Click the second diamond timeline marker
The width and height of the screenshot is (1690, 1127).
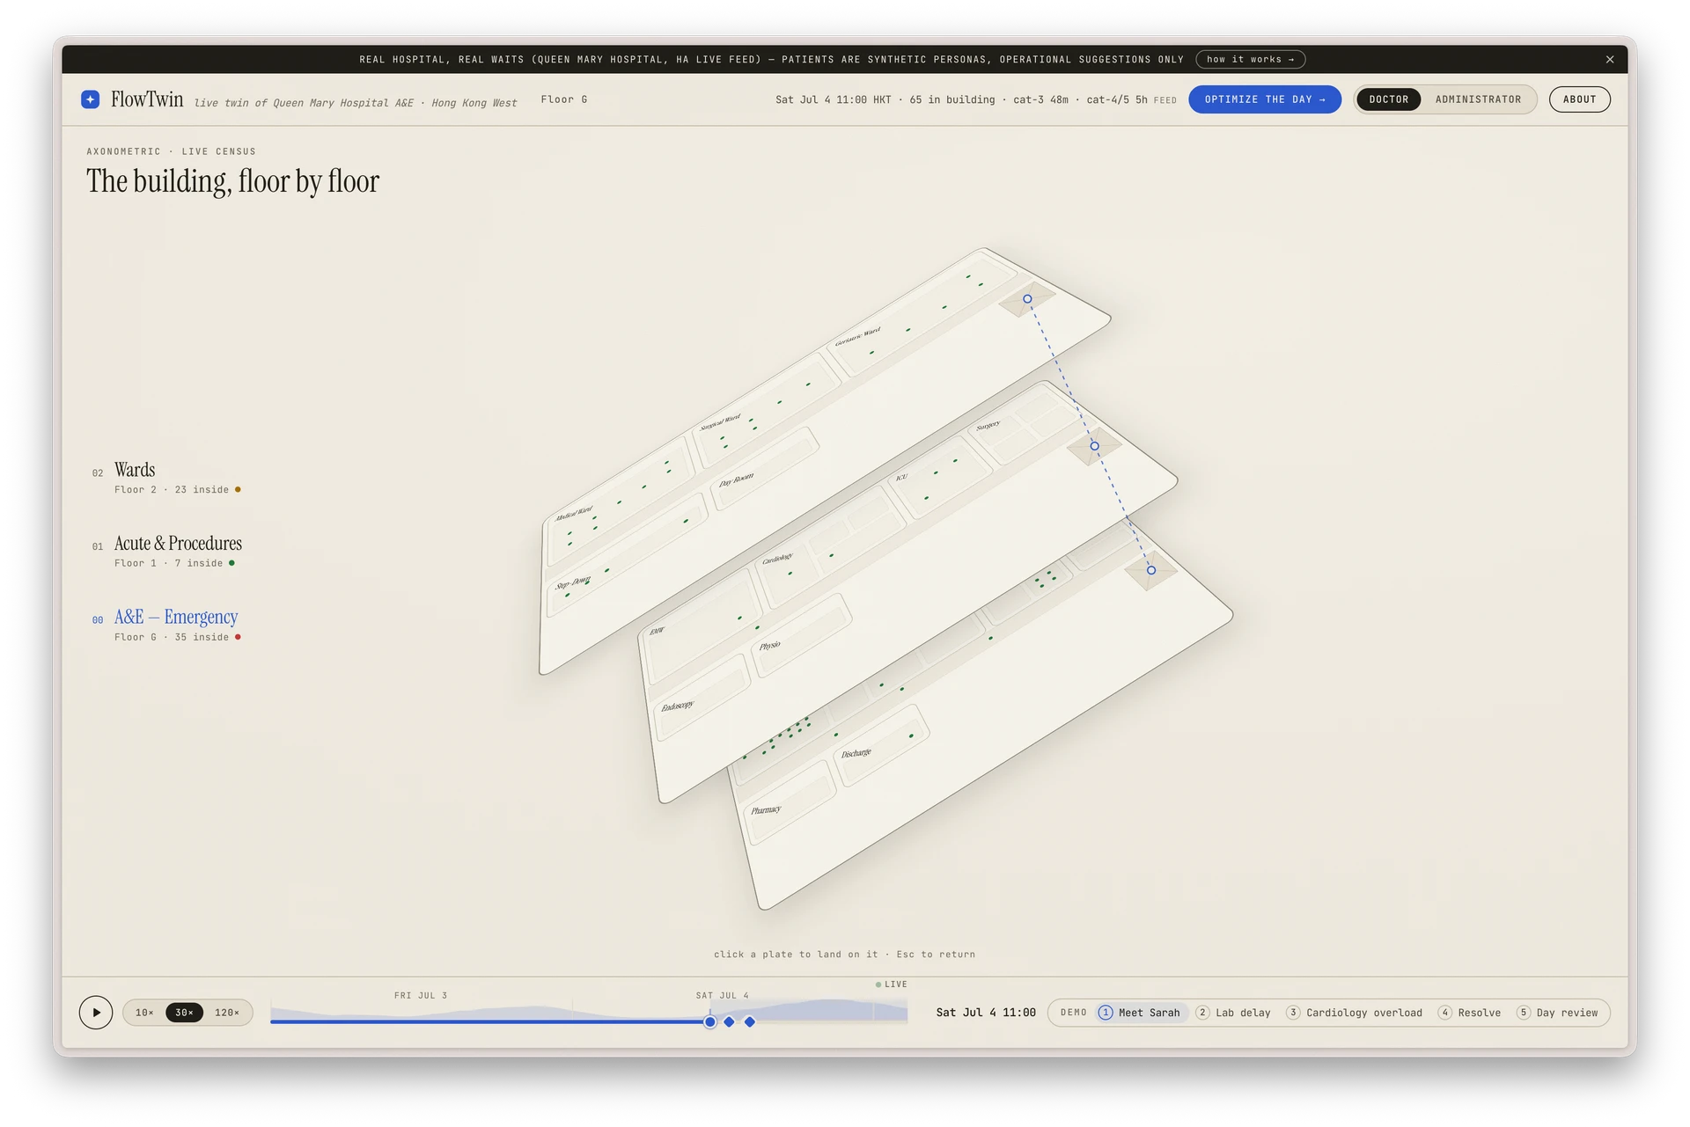coord(750,1022)
